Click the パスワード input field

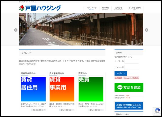(x=132, y=67)
